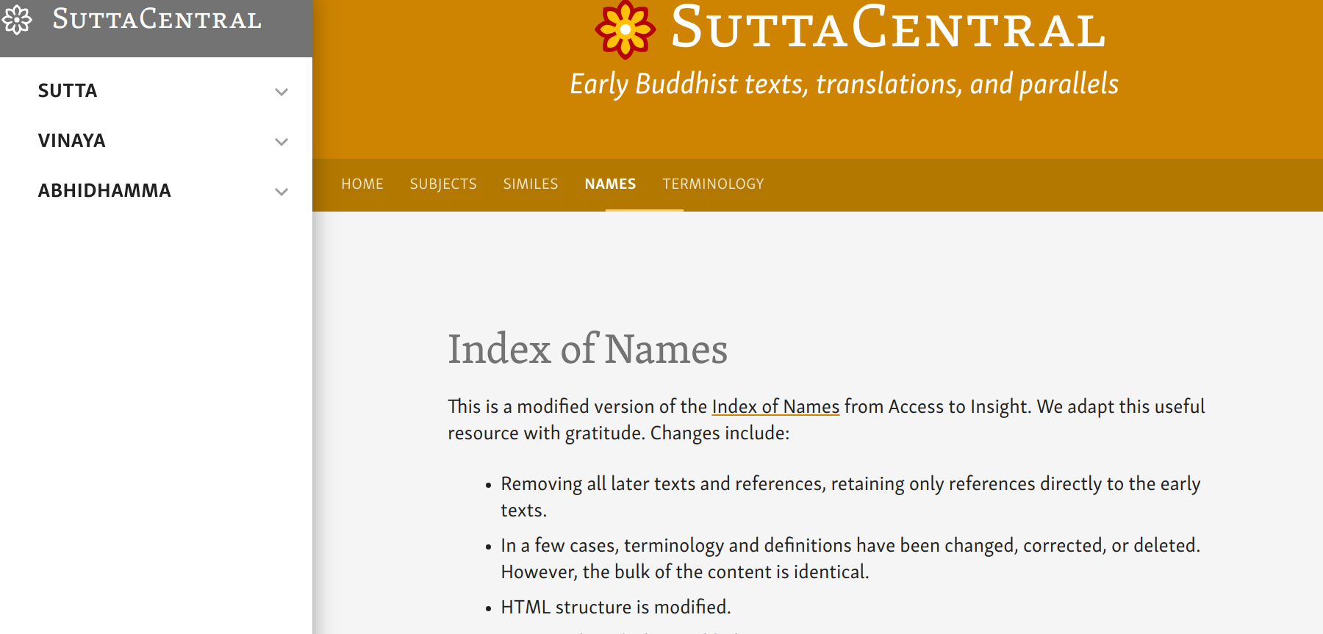Click the SuttaCentral title in sidebar header
The image size is (1323, 634).
click(157, 20)
